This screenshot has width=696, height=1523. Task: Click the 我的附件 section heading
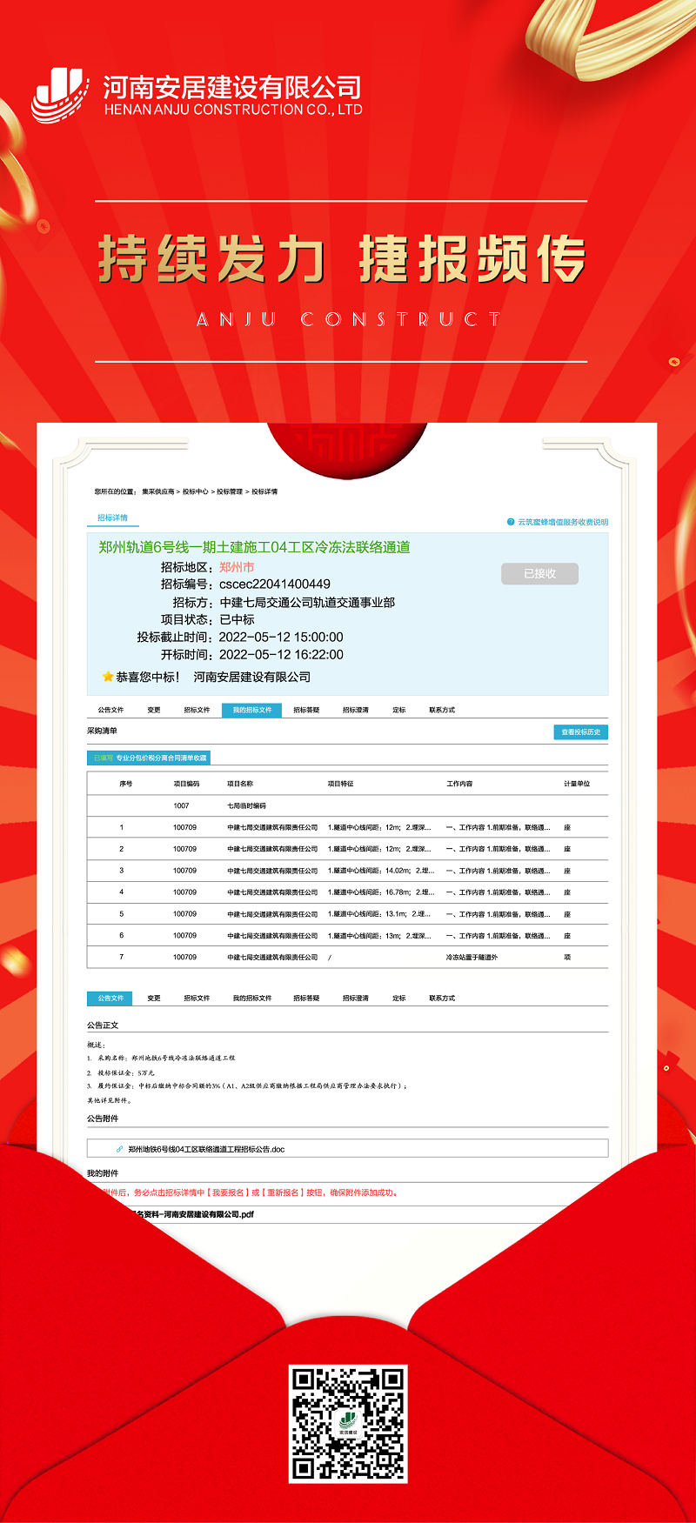pyautogui.click(x=103, y=1173)
